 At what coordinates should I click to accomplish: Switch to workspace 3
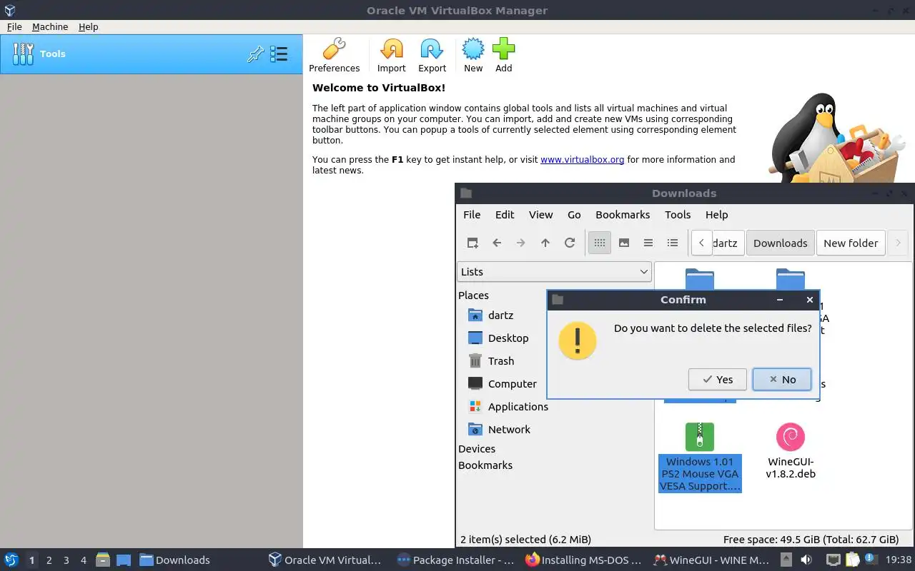coord(66,560)
